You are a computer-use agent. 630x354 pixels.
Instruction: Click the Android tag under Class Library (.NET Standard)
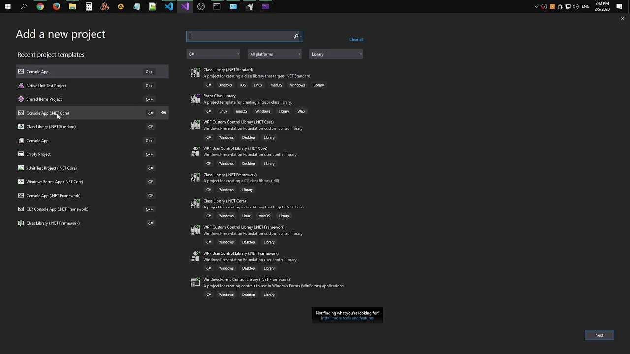[x=225, y=85]
